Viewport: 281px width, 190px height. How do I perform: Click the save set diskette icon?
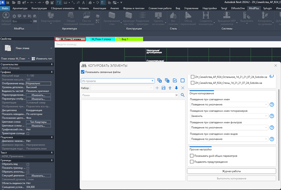coord(163,88)
